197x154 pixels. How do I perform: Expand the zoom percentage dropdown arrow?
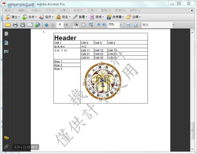click(121, 25)
